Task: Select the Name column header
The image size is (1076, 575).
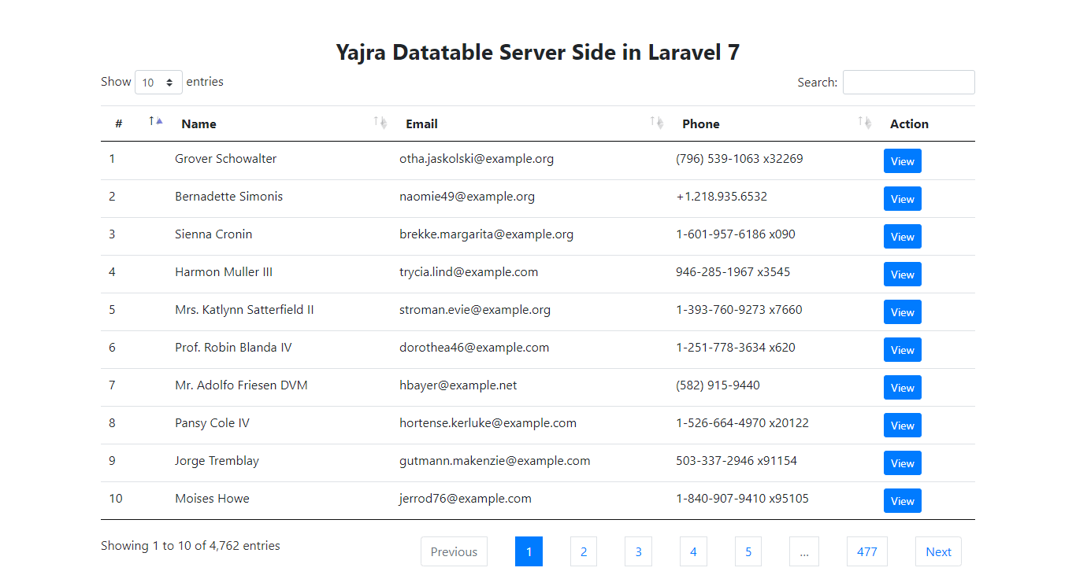Action: pyautogui.click(x=199, y=123)
